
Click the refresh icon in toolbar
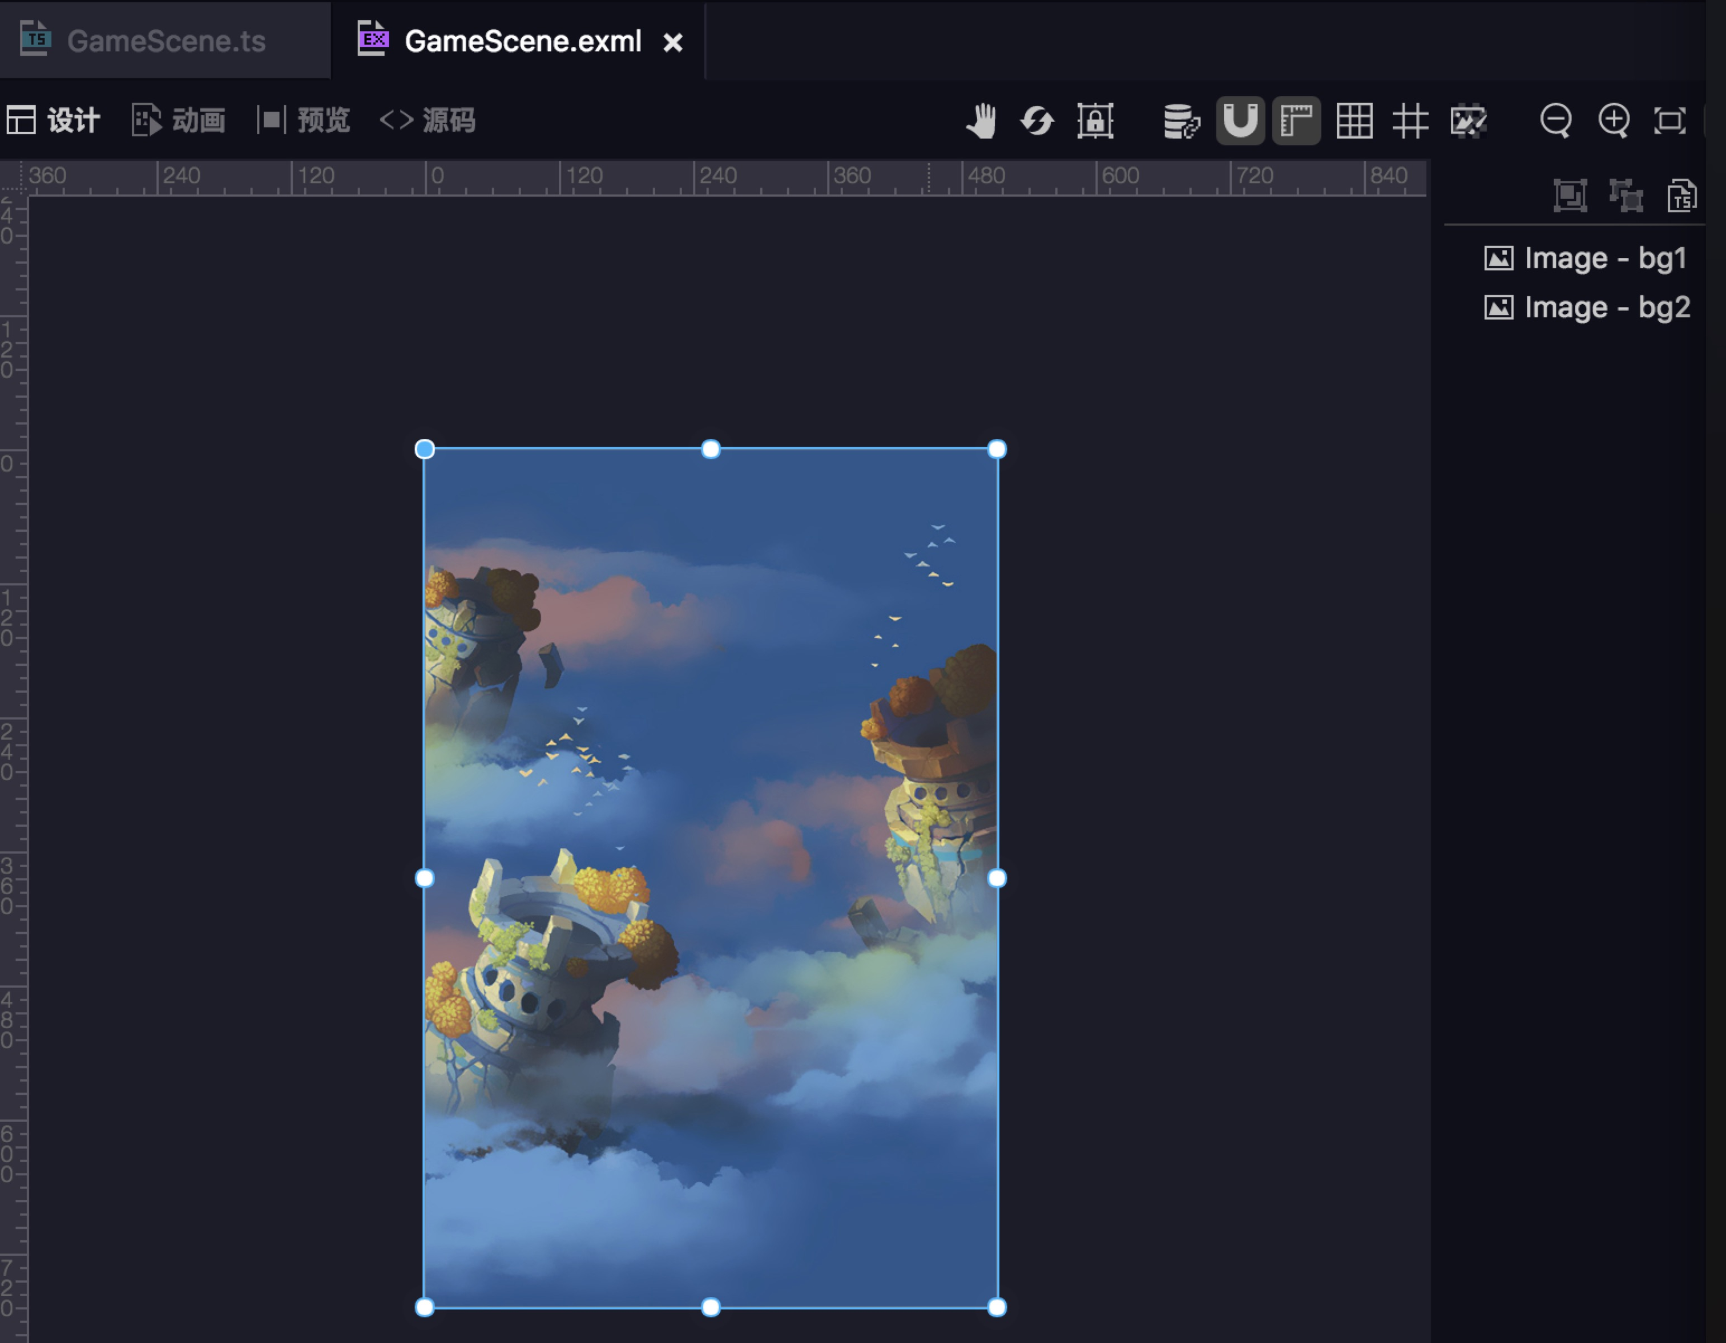[x=1037, y=121]
